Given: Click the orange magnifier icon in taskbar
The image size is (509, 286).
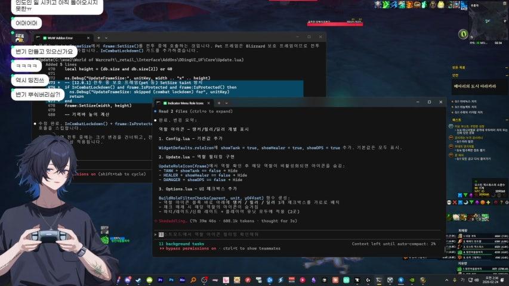Looking at the screenshot, I should tap(193, 280).
